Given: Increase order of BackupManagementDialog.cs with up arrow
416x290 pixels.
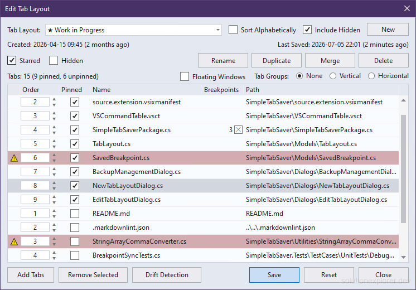Looking at the screenshot, I should pos(54,169).
